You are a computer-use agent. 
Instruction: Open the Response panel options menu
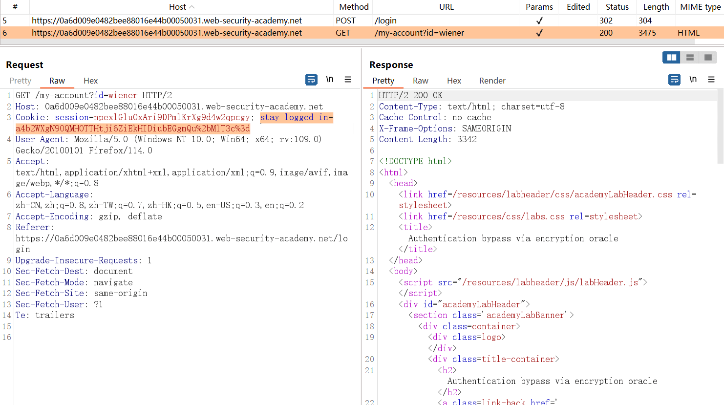pos(711,80)
